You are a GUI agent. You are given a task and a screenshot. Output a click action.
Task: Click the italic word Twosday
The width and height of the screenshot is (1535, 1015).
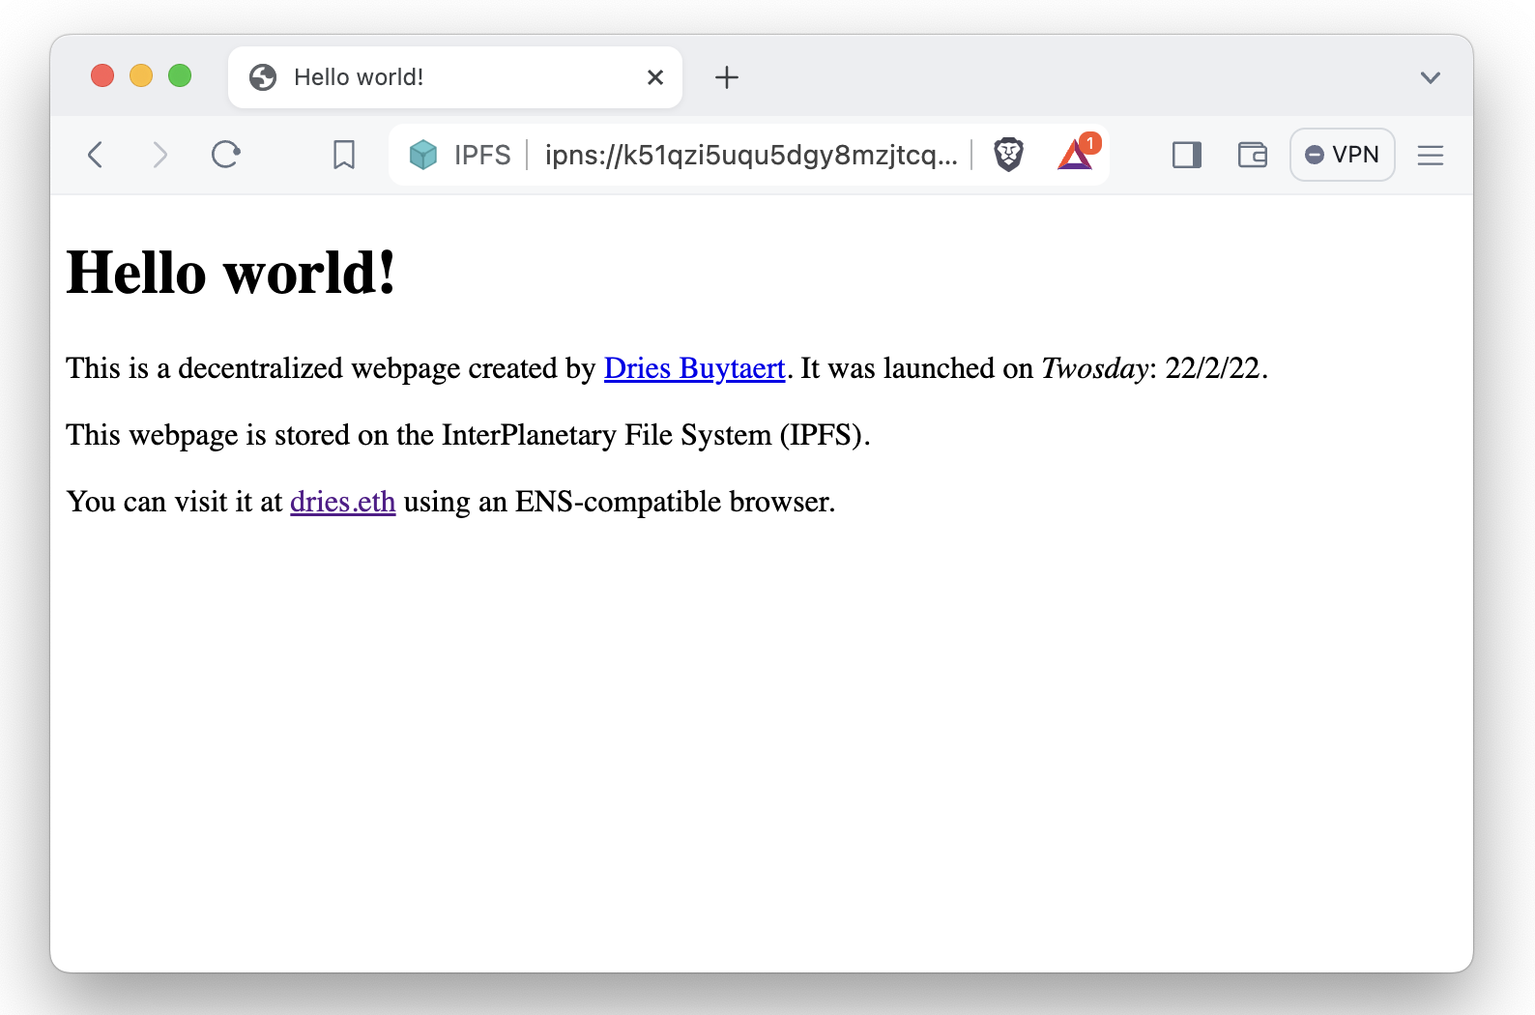(x=1094, y=368)
